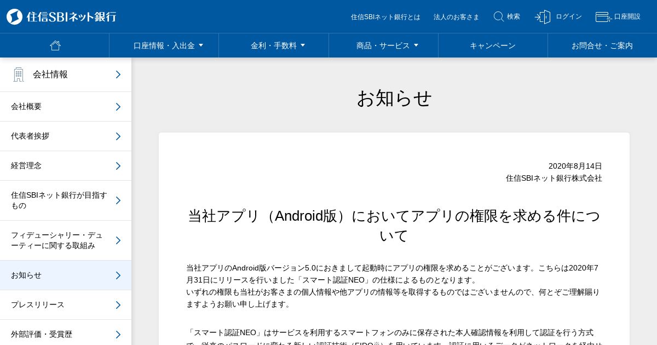Open 住信SBIネット銀行とは link
Screen dimensions: 657x345
(385, 17)
